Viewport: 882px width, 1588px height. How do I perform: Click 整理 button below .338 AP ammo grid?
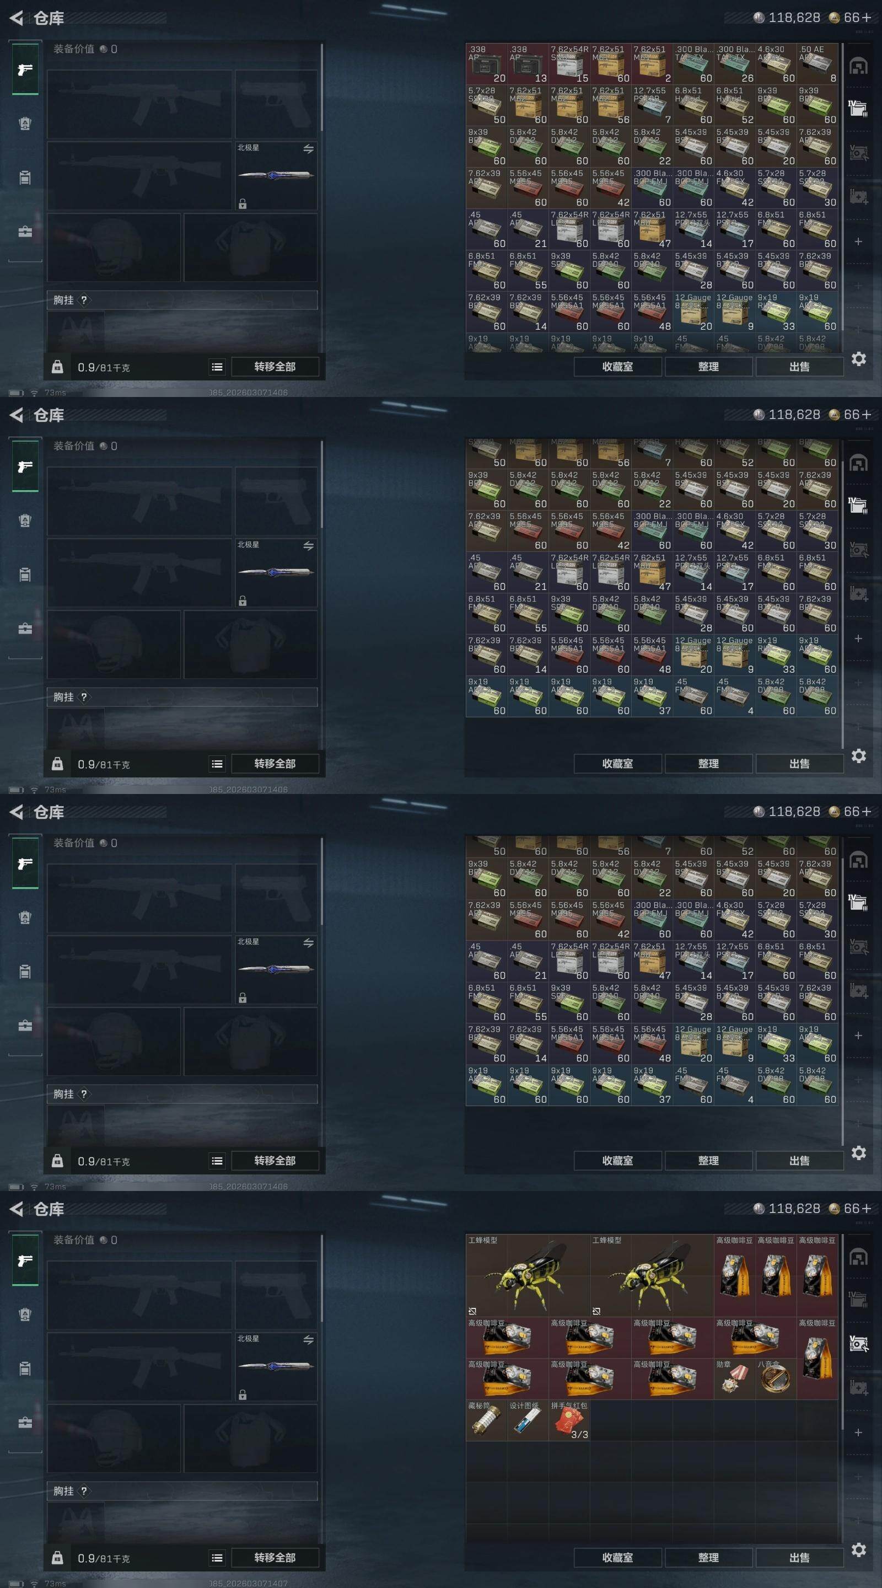(708, 366)
